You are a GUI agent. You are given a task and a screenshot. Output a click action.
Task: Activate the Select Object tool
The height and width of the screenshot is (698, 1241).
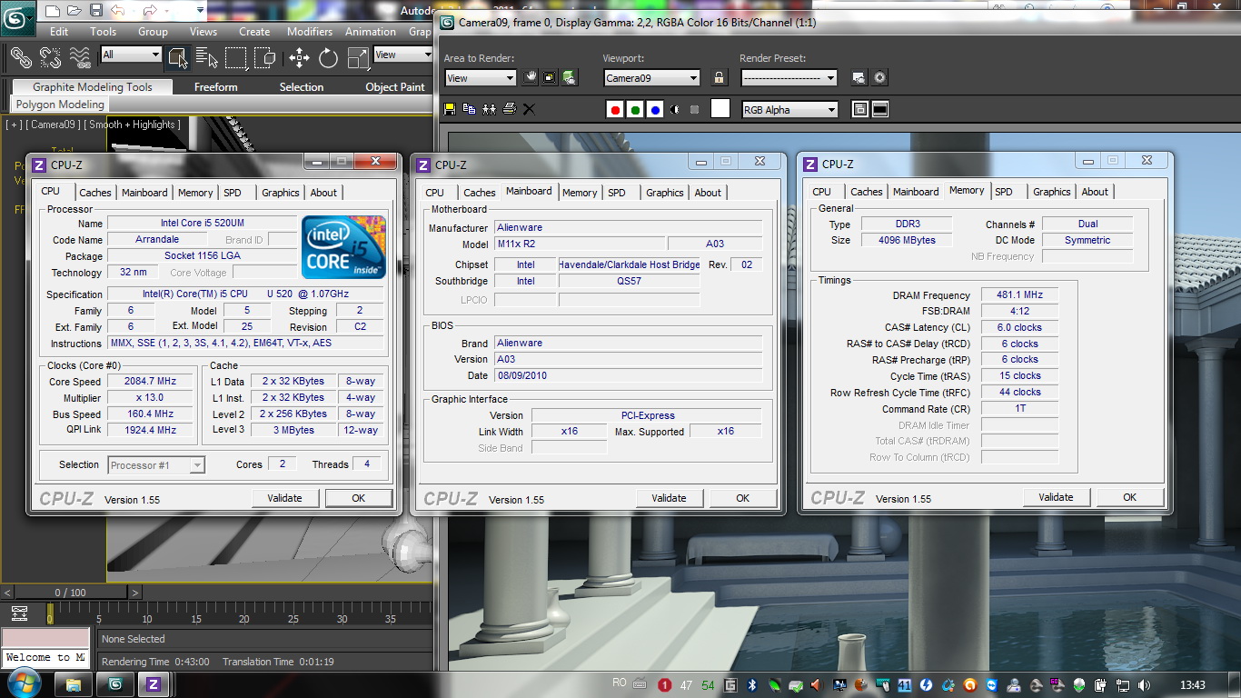pos(177,58)
